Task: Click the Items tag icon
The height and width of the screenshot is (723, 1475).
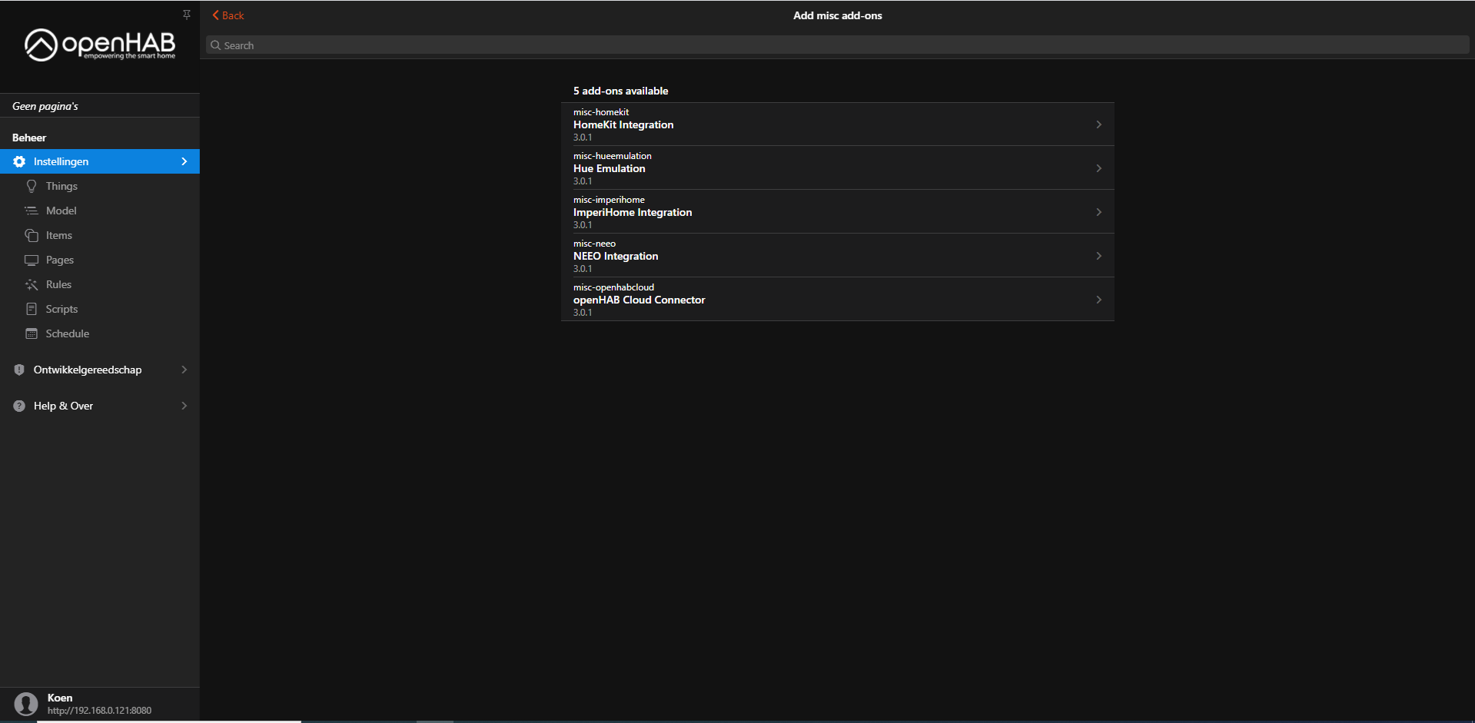Action: (32, 235)
